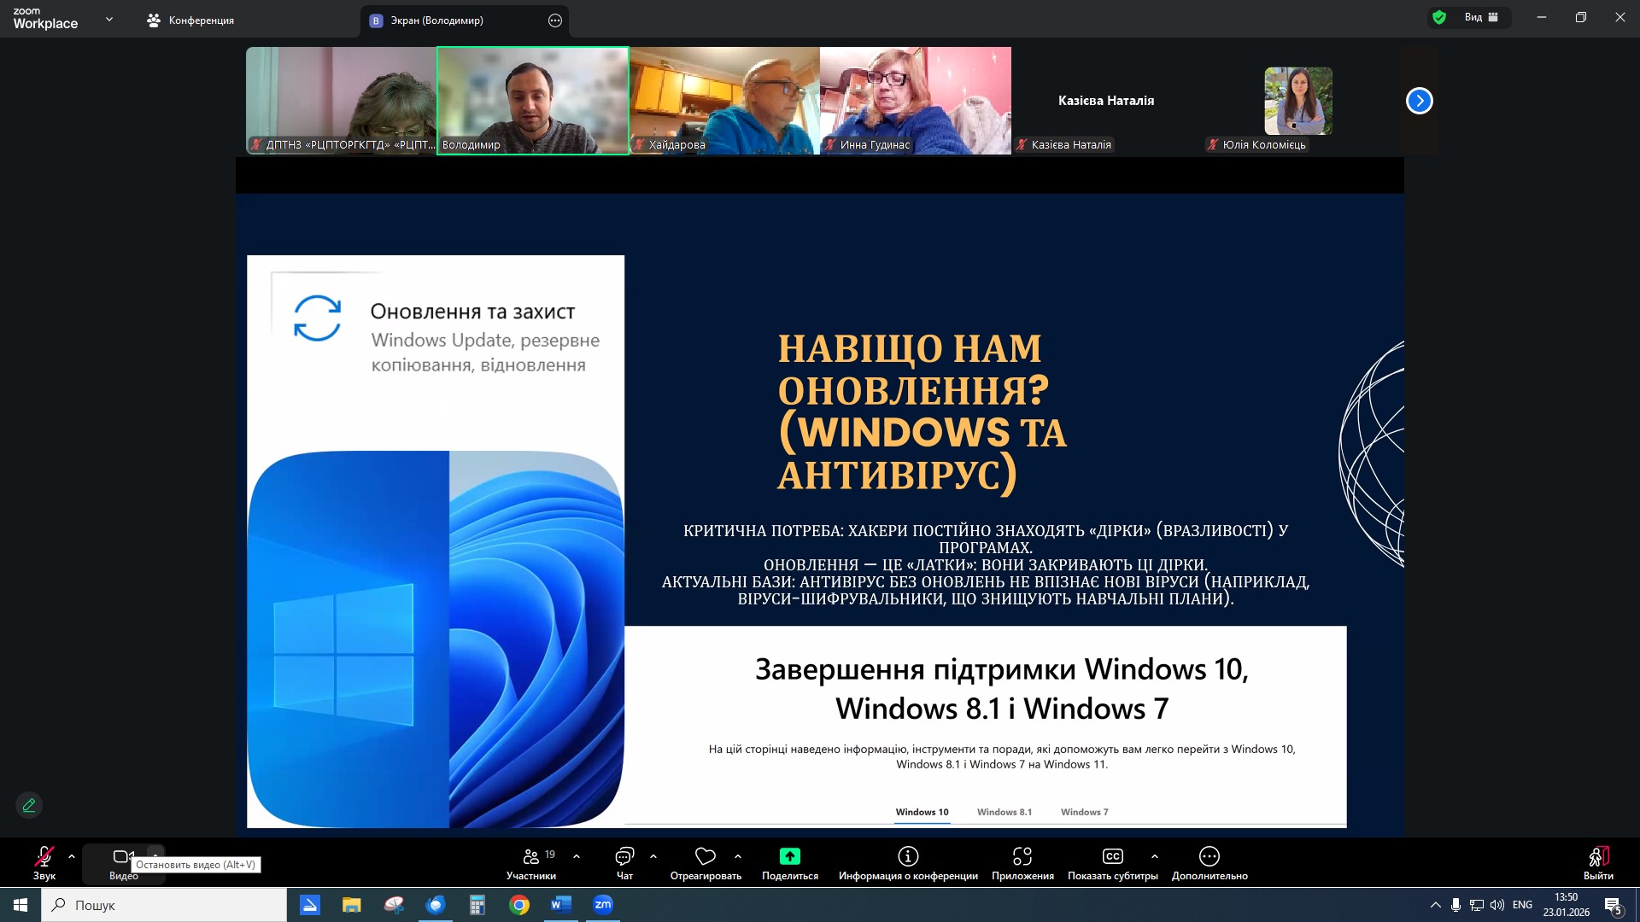Stop video with camera button

point(123,856)
